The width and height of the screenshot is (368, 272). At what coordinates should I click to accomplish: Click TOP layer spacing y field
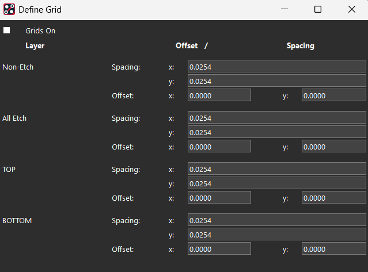[x=276, y=183]
